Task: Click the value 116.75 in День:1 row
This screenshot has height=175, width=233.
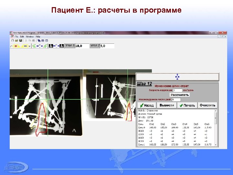Action: pyautogui.click(x=208, y=145)
